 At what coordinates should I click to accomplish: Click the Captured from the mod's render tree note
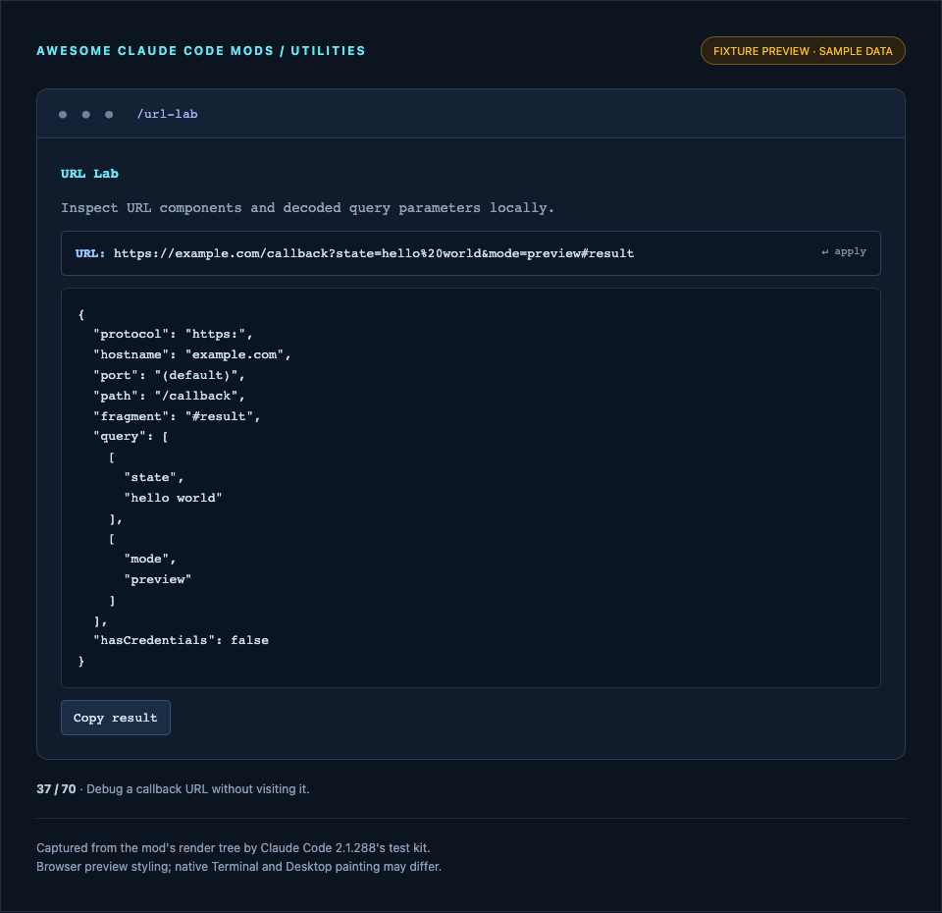click(x=234, y=848)
